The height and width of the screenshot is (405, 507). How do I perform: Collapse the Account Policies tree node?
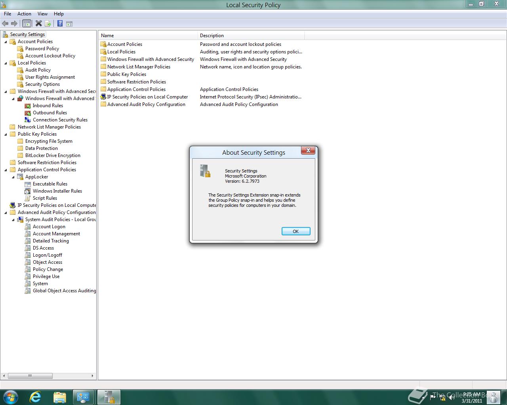click(6, 42)
